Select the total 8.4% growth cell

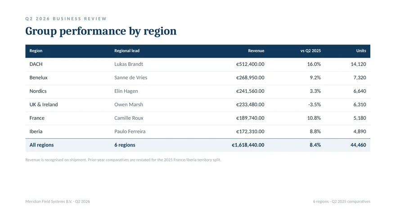[x=315, y=145]
